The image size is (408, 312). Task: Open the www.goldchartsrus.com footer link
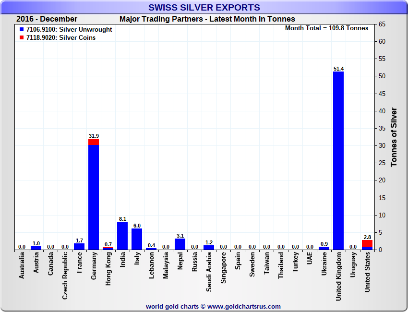244,306
